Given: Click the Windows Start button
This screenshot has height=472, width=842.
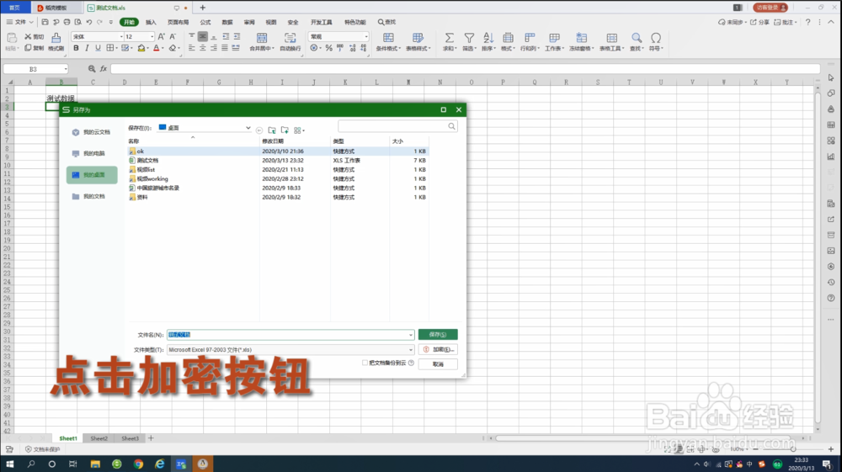Looking at the screenshot, I should [x=9, y=464].
